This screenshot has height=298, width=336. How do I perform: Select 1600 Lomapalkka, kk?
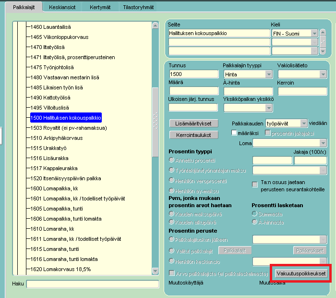click(x=54, y=188)
